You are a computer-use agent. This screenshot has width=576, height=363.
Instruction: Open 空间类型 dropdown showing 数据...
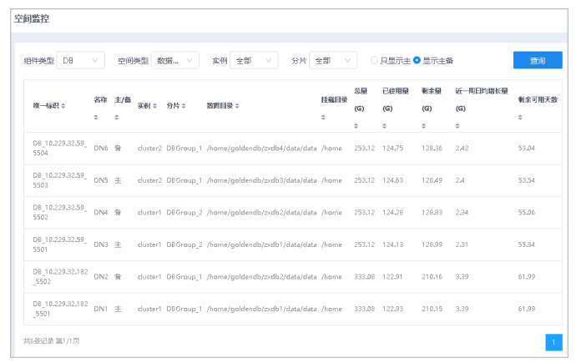[174, 60]
